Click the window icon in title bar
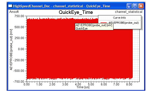This screenshot has width=152, height=93. click(x=10, y=6)
